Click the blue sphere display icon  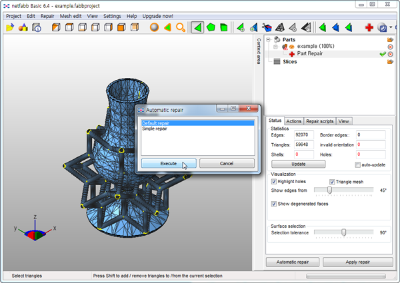(x=382, y=27)
